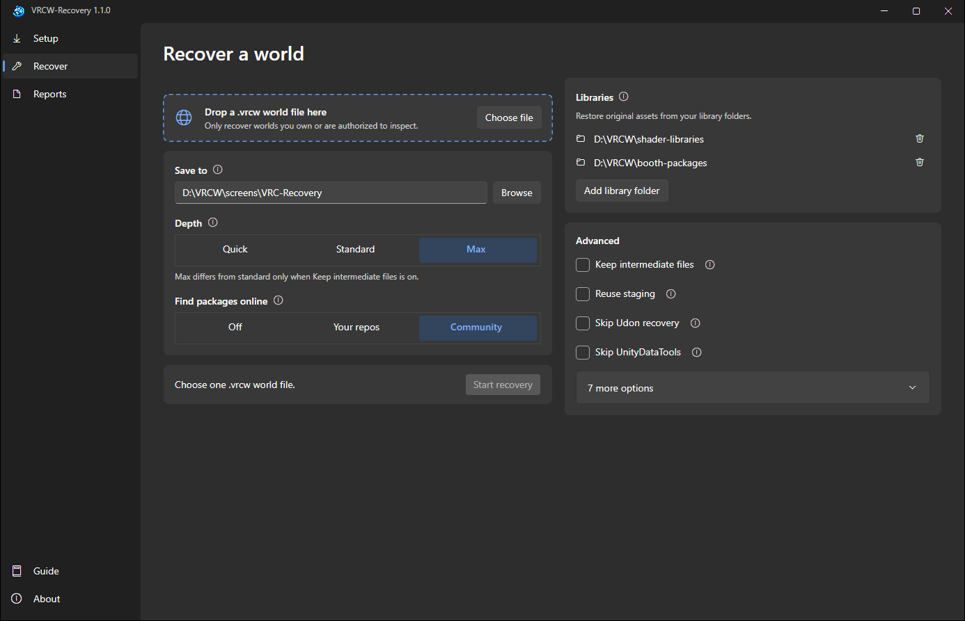
Task: Delete the shader-libraries folder with trash icon
Action: pos(920,138)
